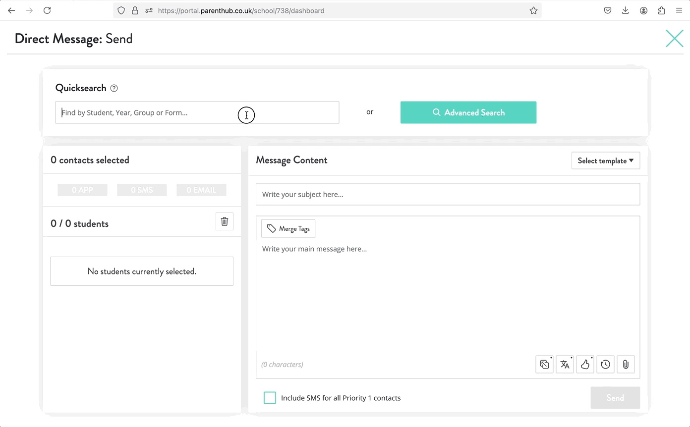Image resolution: width=690 pixels, height=427 pixels.
Task: Click into the main message text area
Action: pos(448,297)
